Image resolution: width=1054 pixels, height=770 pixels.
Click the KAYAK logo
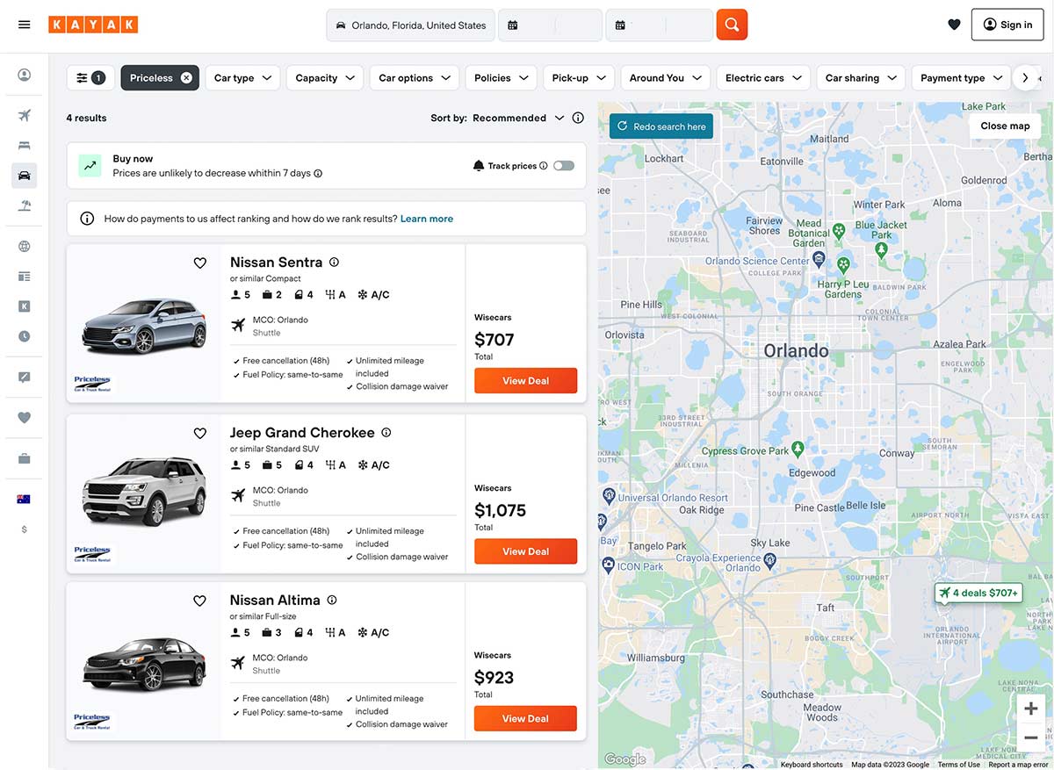[x=93, y=25]
